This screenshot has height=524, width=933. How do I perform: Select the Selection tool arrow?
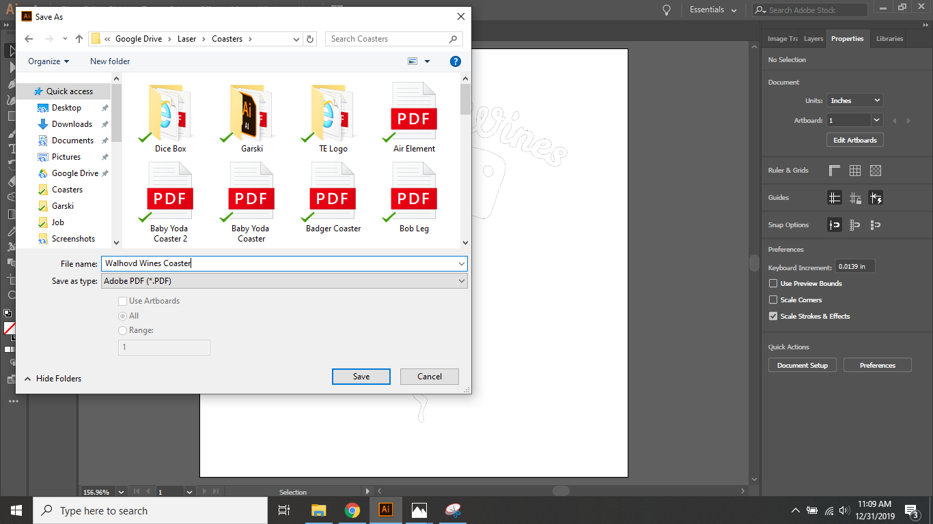point(10,50)
